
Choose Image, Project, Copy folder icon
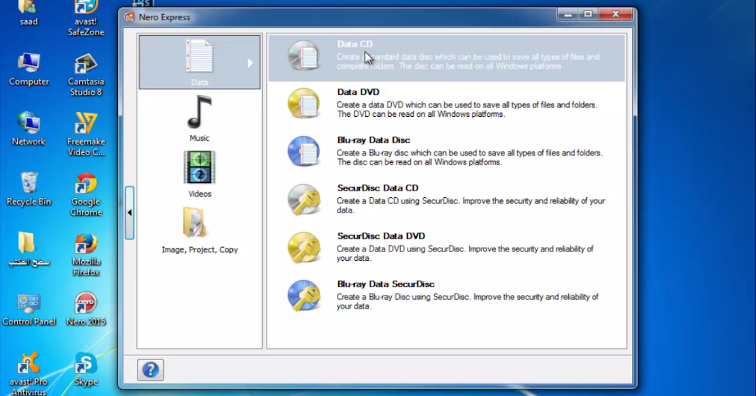pyautogui.click(x=196, y=223)
